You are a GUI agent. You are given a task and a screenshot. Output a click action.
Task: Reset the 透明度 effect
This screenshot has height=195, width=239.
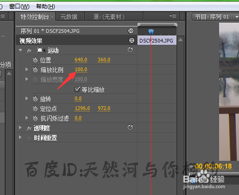click(130, 127)
